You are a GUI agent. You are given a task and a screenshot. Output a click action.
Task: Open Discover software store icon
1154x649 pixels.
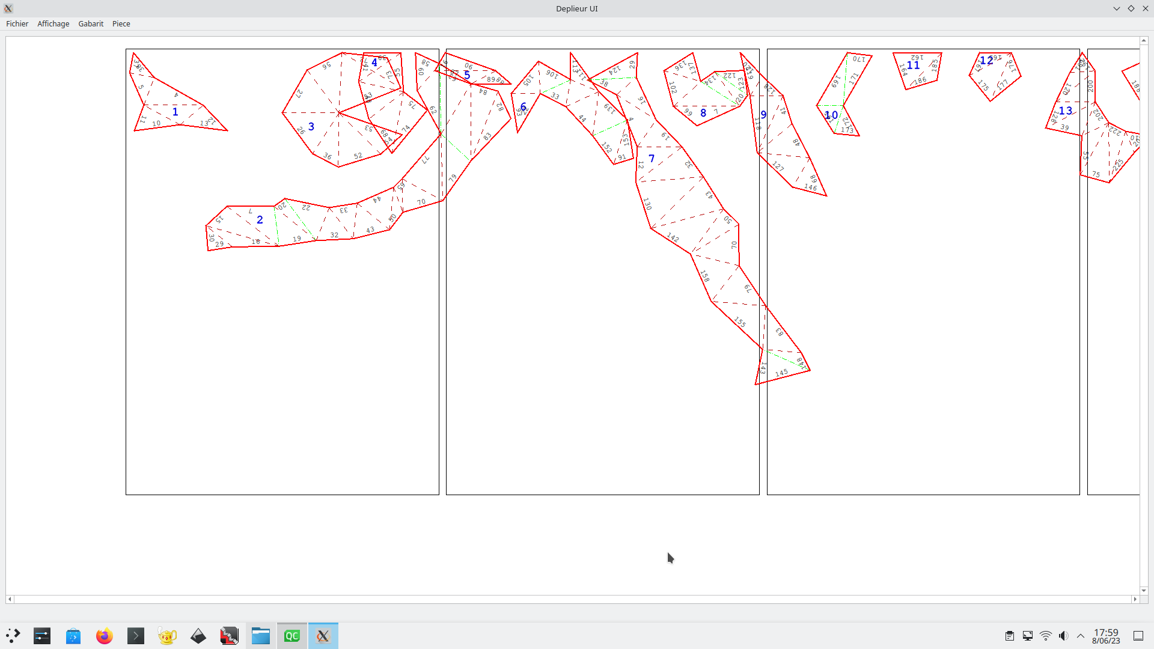coord(73,636)
